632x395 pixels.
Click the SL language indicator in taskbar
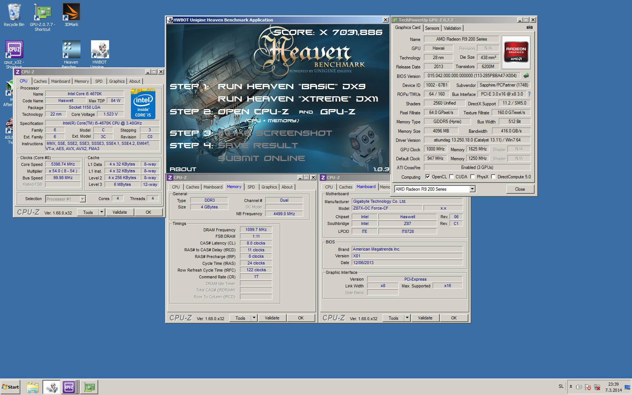[x=561, y=386]
